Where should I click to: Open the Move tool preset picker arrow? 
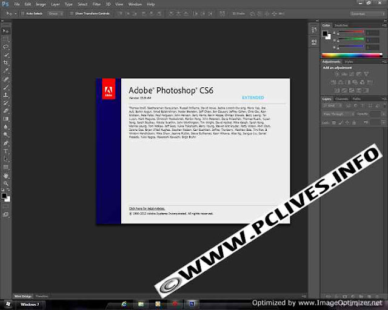tap(15, 14)
